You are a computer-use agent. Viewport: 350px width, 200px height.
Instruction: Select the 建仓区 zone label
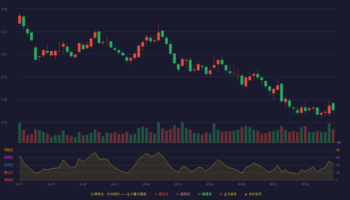point(8,172)
